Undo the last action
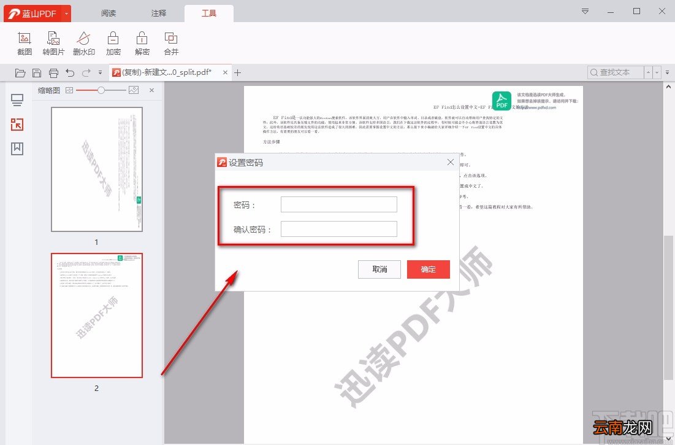The height and width of the screenshot is (445, 675). 70,73
